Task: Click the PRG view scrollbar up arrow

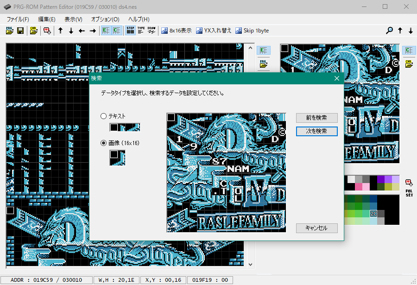Action: 250,48
